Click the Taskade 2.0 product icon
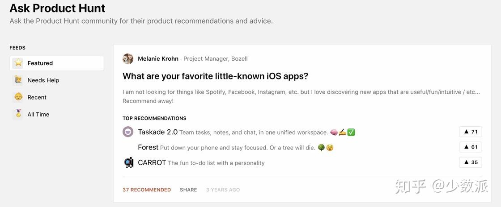 (x=128, y=132)
